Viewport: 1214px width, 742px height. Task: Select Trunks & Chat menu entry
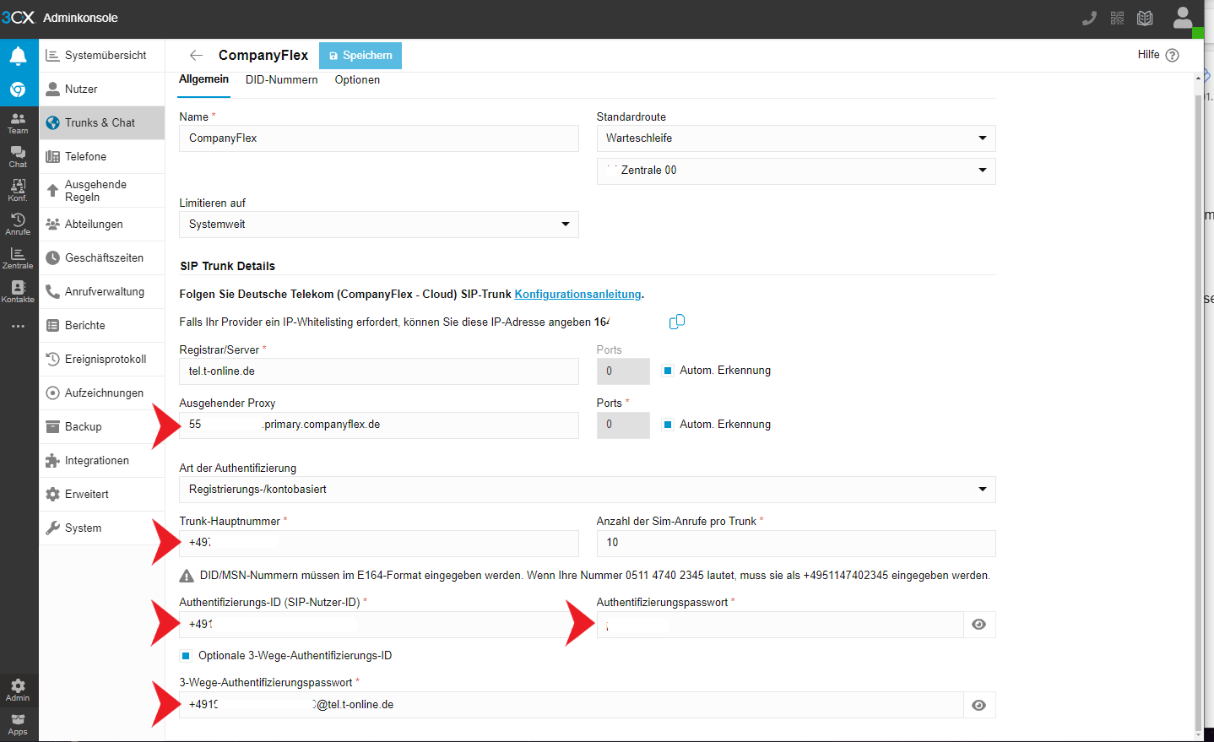[x=102, y=123]
